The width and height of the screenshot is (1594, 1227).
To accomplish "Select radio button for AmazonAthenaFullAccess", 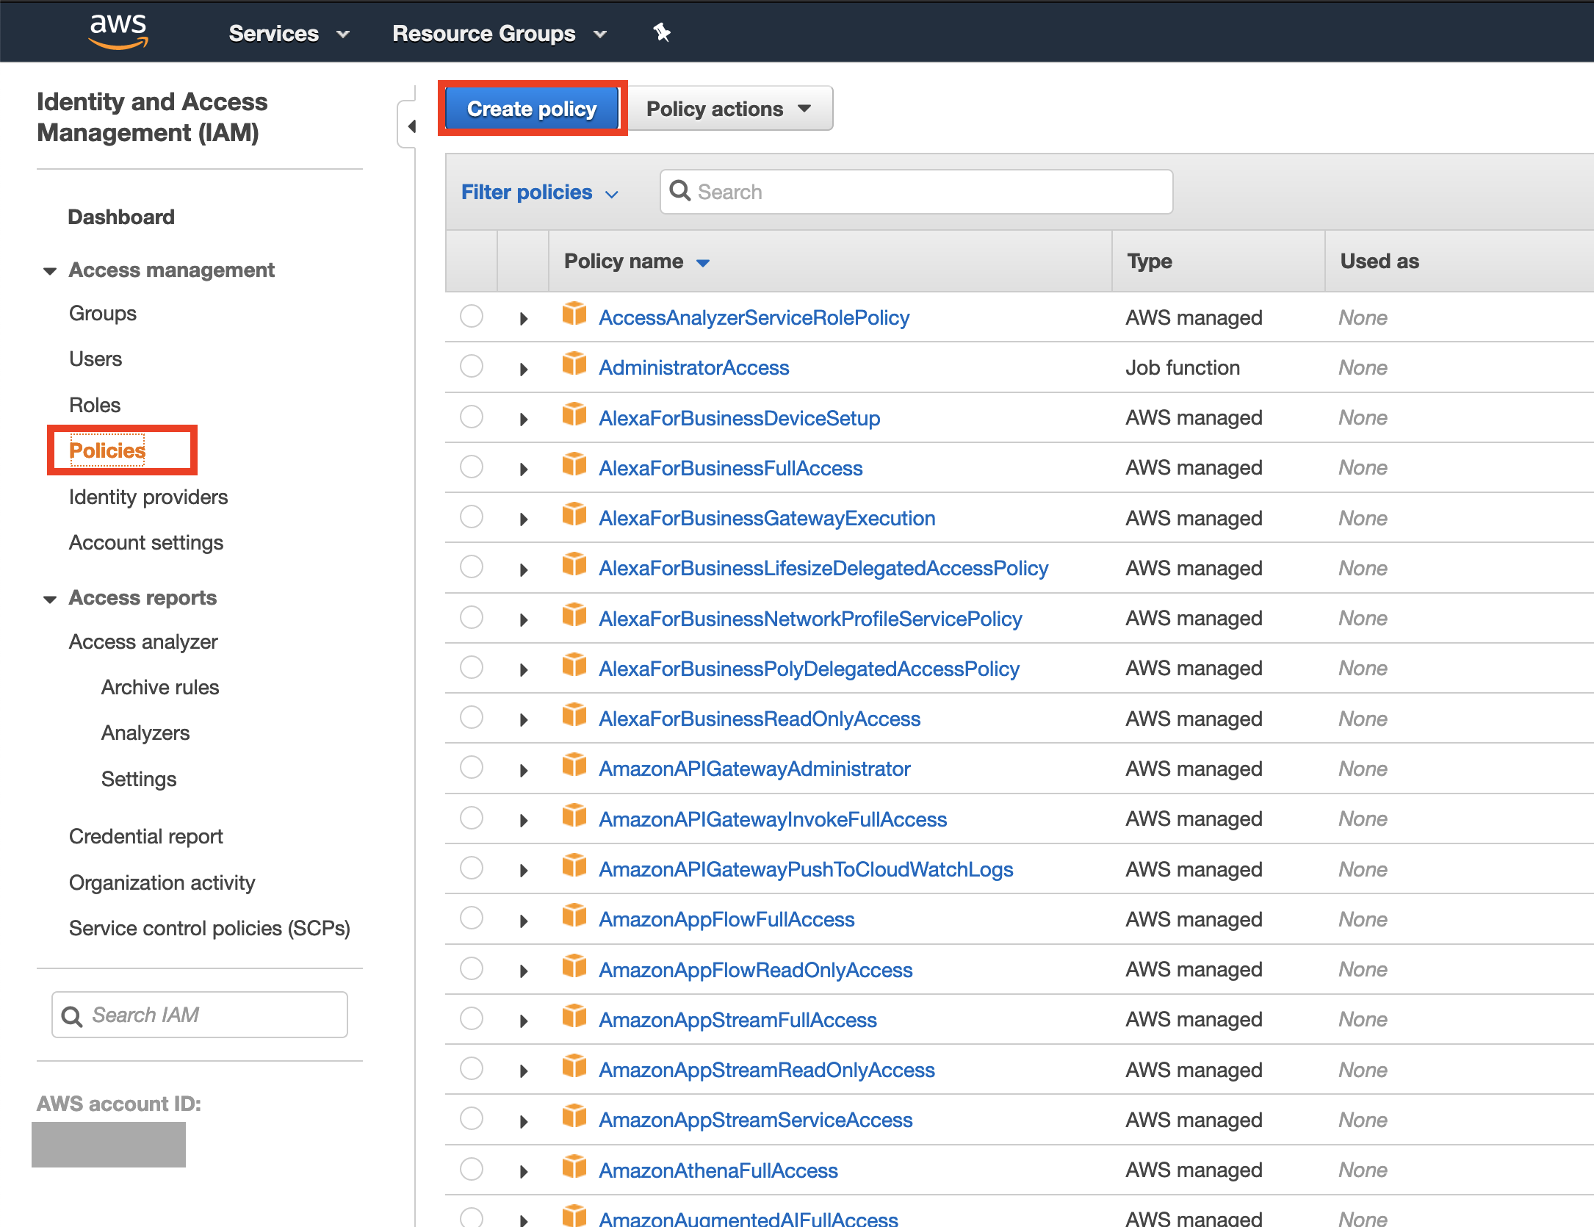I will (x=472, y=1169).
